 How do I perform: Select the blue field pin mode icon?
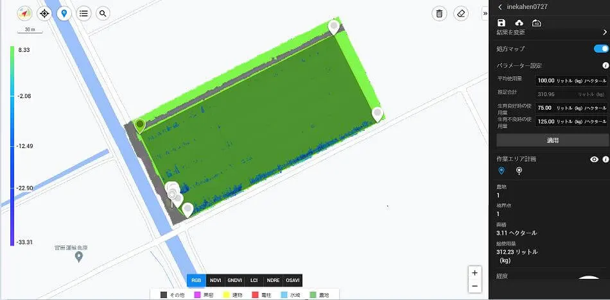coord(501,171)
